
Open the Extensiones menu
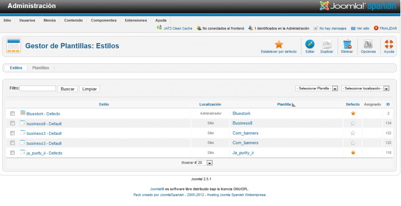(136, 20)
